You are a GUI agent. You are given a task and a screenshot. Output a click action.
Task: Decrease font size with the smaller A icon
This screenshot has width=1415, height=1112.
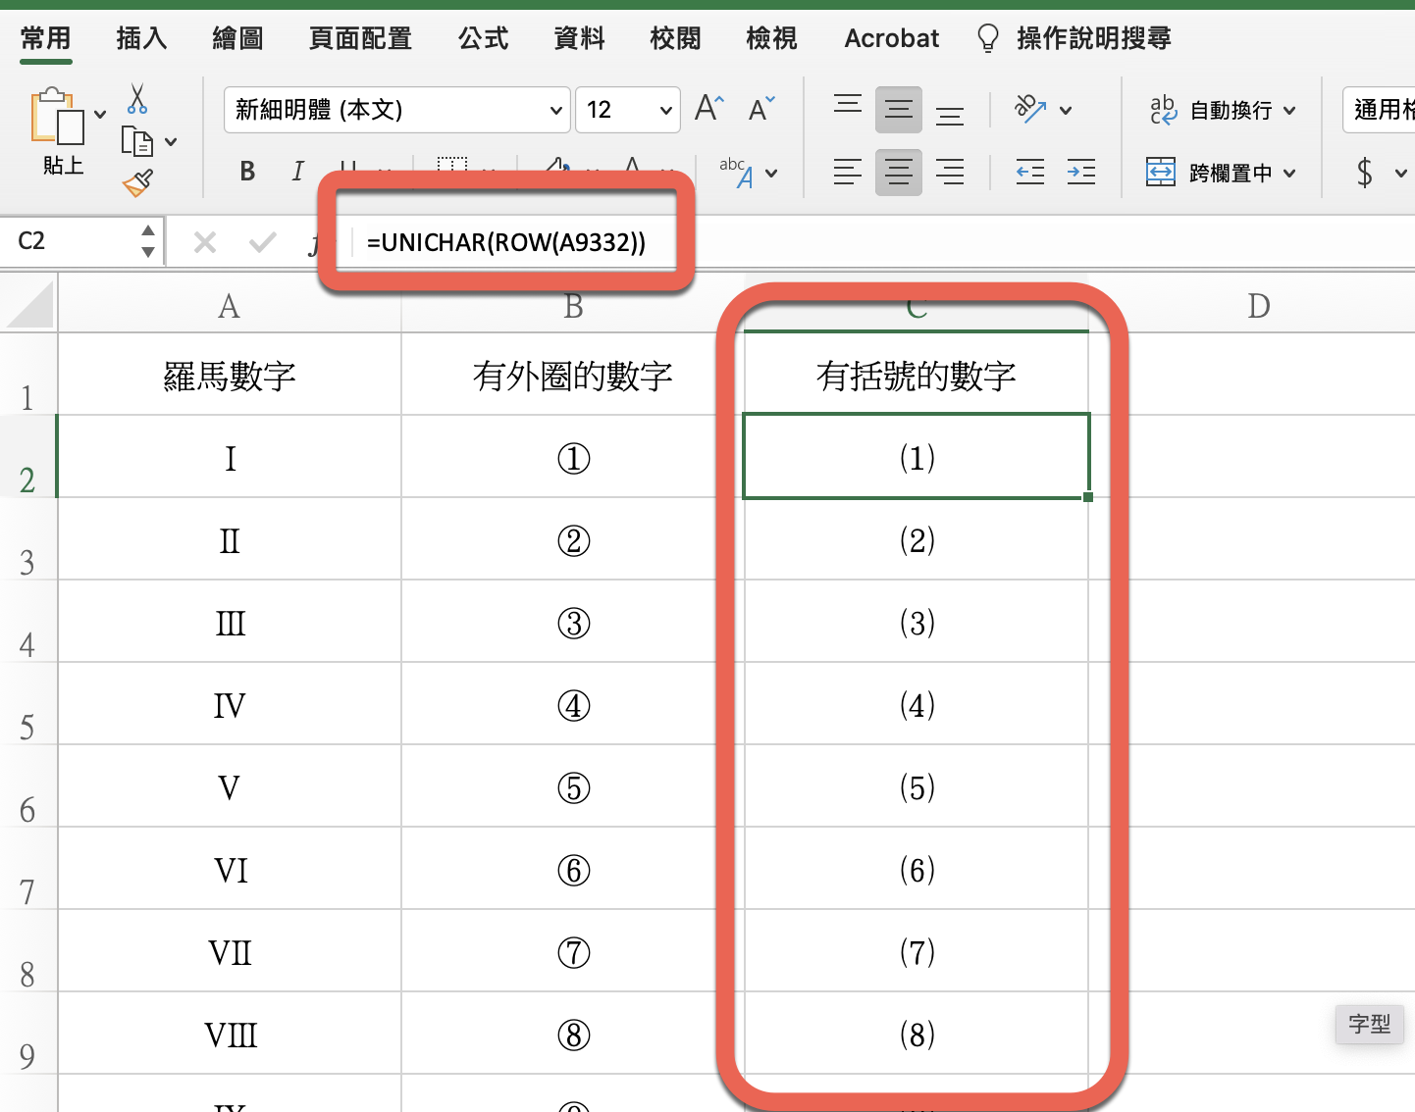761,108
